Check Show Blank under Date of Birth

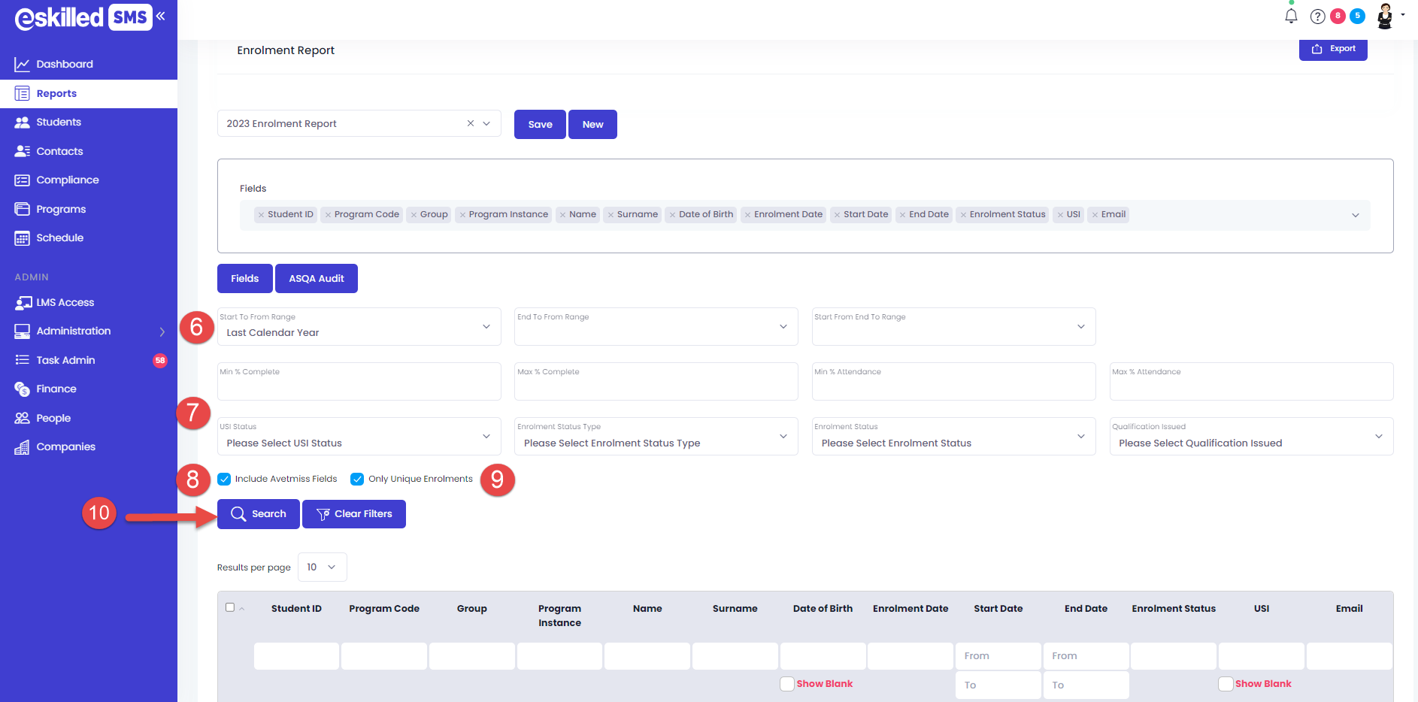[x=786, y=684]
